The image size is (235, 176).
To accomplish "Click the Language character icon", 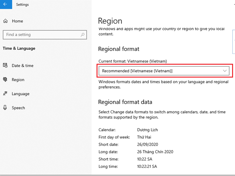I will click(5, 94).
